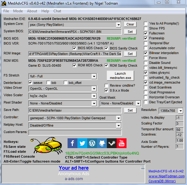Expand the System Core dropdown
This screenshot has height=185, width=187.
(x=119, y=25)
